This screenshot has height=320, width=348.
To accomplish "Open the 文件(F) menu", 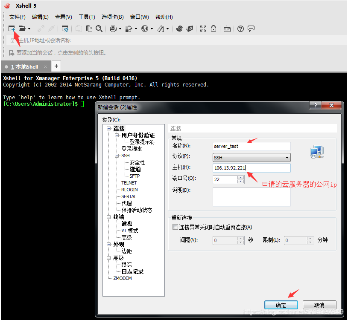I will coord(18,17).
